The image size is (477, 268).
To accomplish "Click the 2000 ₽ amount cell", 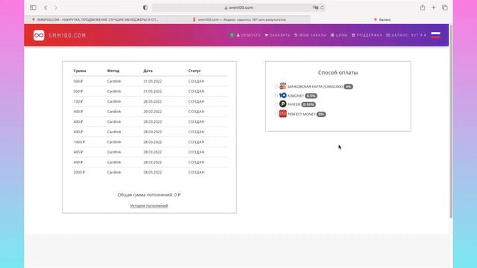I will point(79,172).
